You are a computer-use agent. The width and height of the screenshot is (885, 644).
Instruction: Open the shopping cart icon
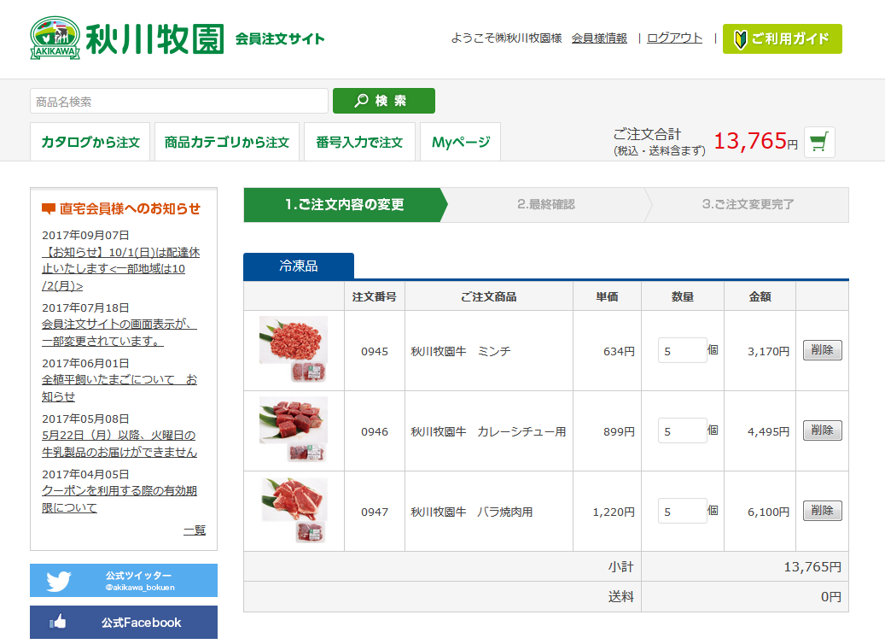819,142
